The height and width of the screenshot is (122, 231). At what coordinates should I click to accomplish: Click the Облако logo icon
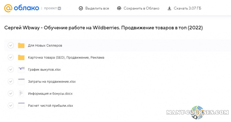click(x=8, y=8)
